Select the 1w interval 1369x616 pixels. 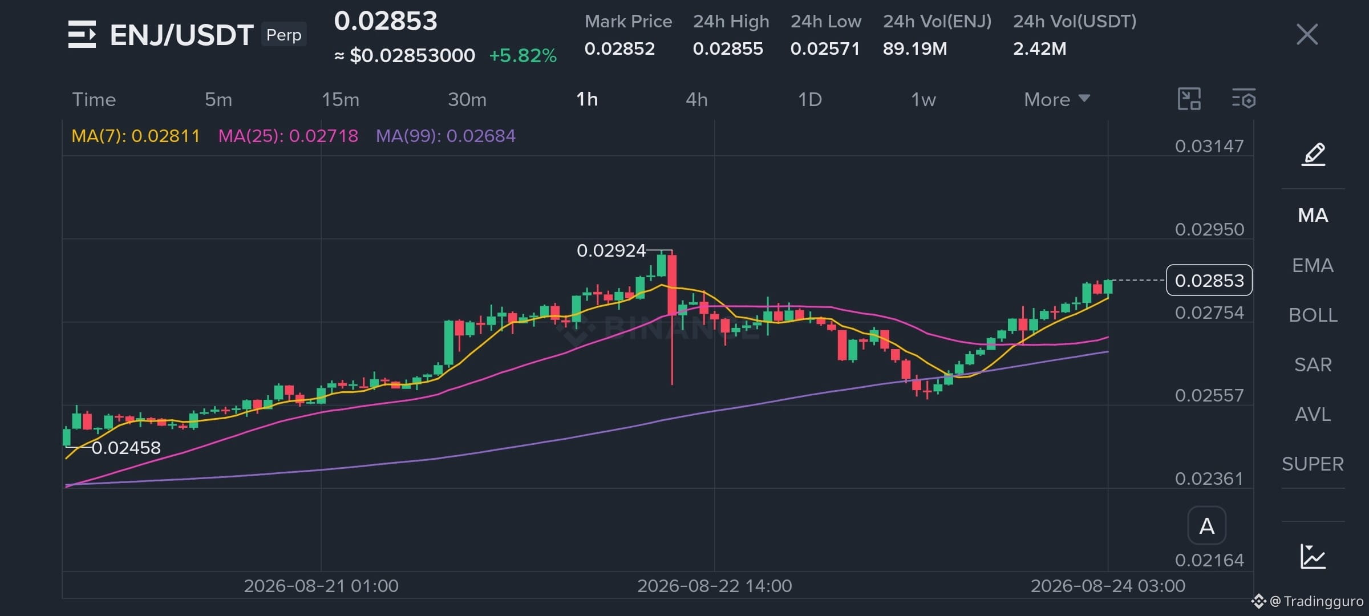(924, 99)
